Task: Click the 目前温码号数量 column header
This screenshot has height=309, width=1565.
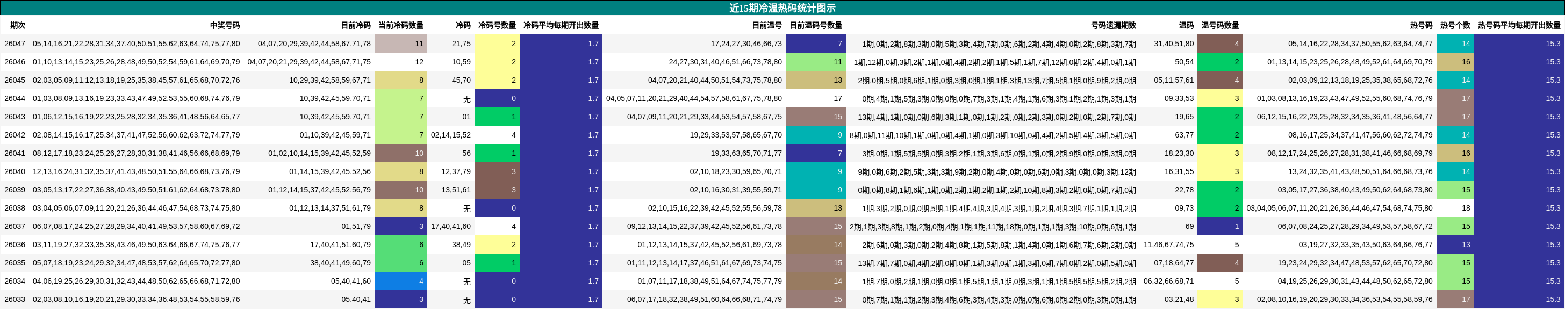Action: pos(815,25)
